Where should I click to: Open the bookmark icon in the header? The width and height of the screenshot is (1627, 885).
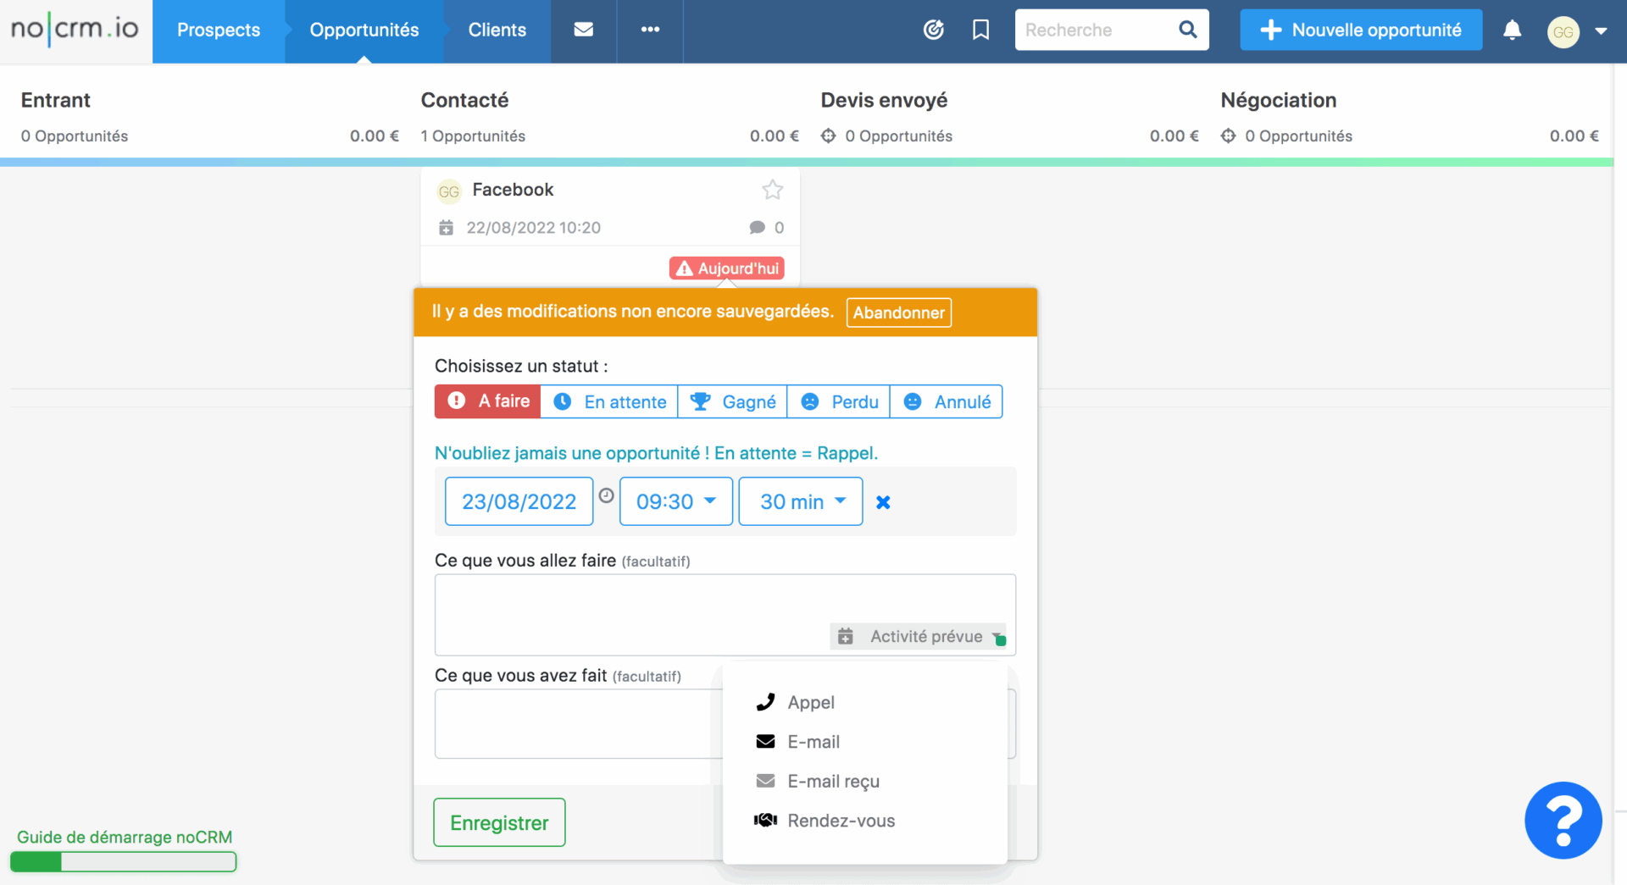point(980,30)
